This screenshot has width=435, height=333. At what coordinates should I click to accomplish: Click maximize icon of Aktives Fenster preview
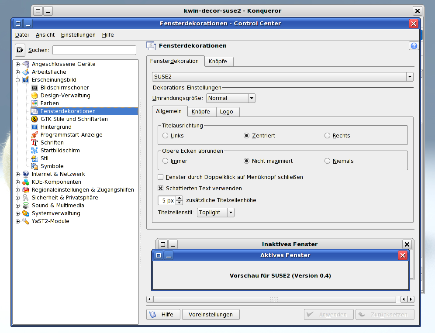point(159,255)
